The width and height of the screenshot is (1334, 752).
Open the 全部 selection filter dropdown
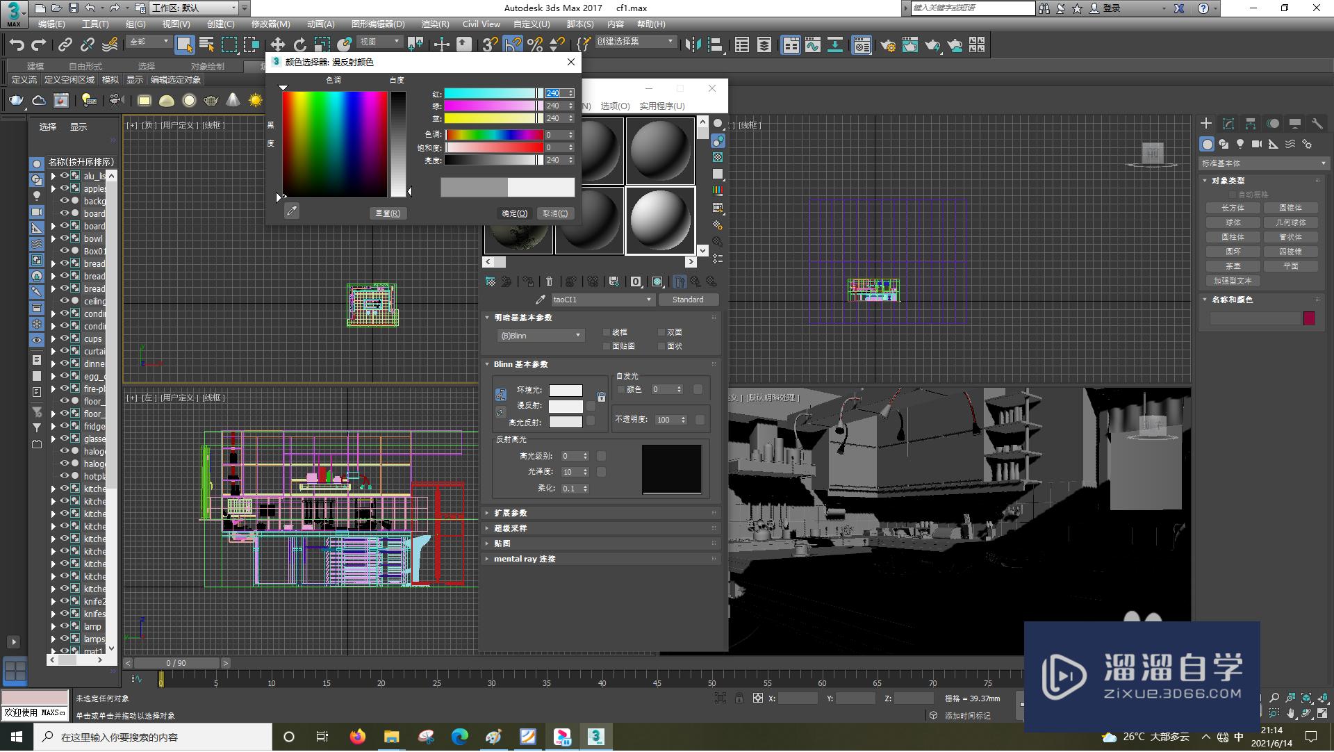point(149,42)
